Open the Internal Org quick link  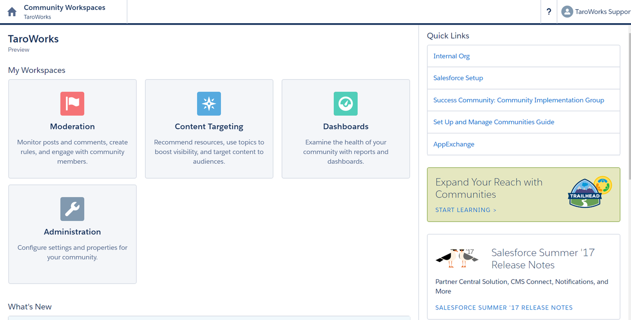[452, 56]
